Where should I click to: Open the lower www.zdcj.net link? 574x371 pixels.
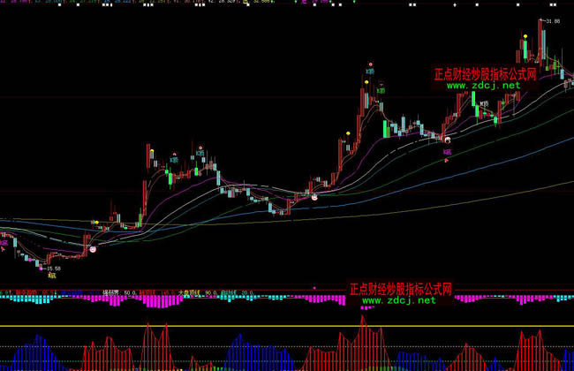tap(398, 300)
